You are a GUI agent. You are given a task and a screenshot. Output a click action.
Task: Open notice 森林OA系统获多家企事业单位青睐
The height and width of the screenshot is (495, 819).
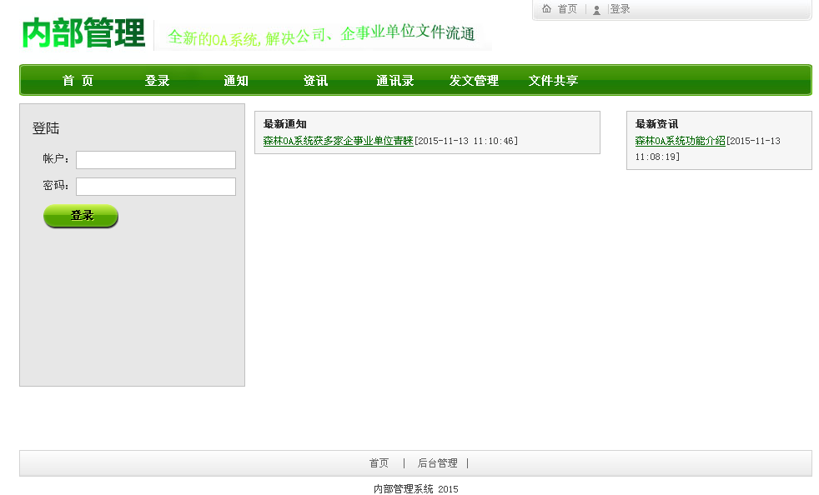pyautogui.click(x=338, y=142)
